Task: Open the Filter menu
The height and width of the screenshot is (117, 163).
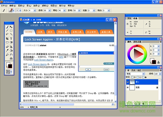Action: click(x=45, y=6)
